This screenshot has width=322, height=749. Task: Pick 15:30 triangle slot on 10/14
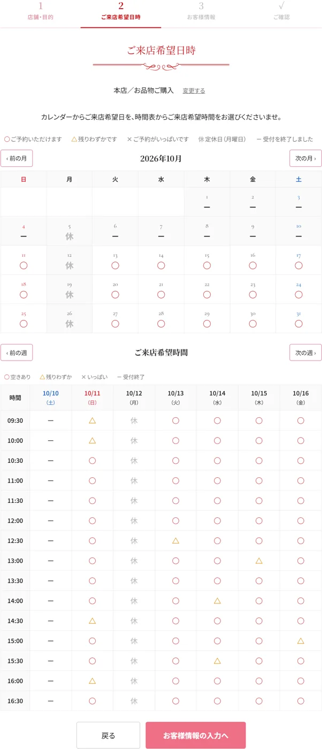point(217,661)
